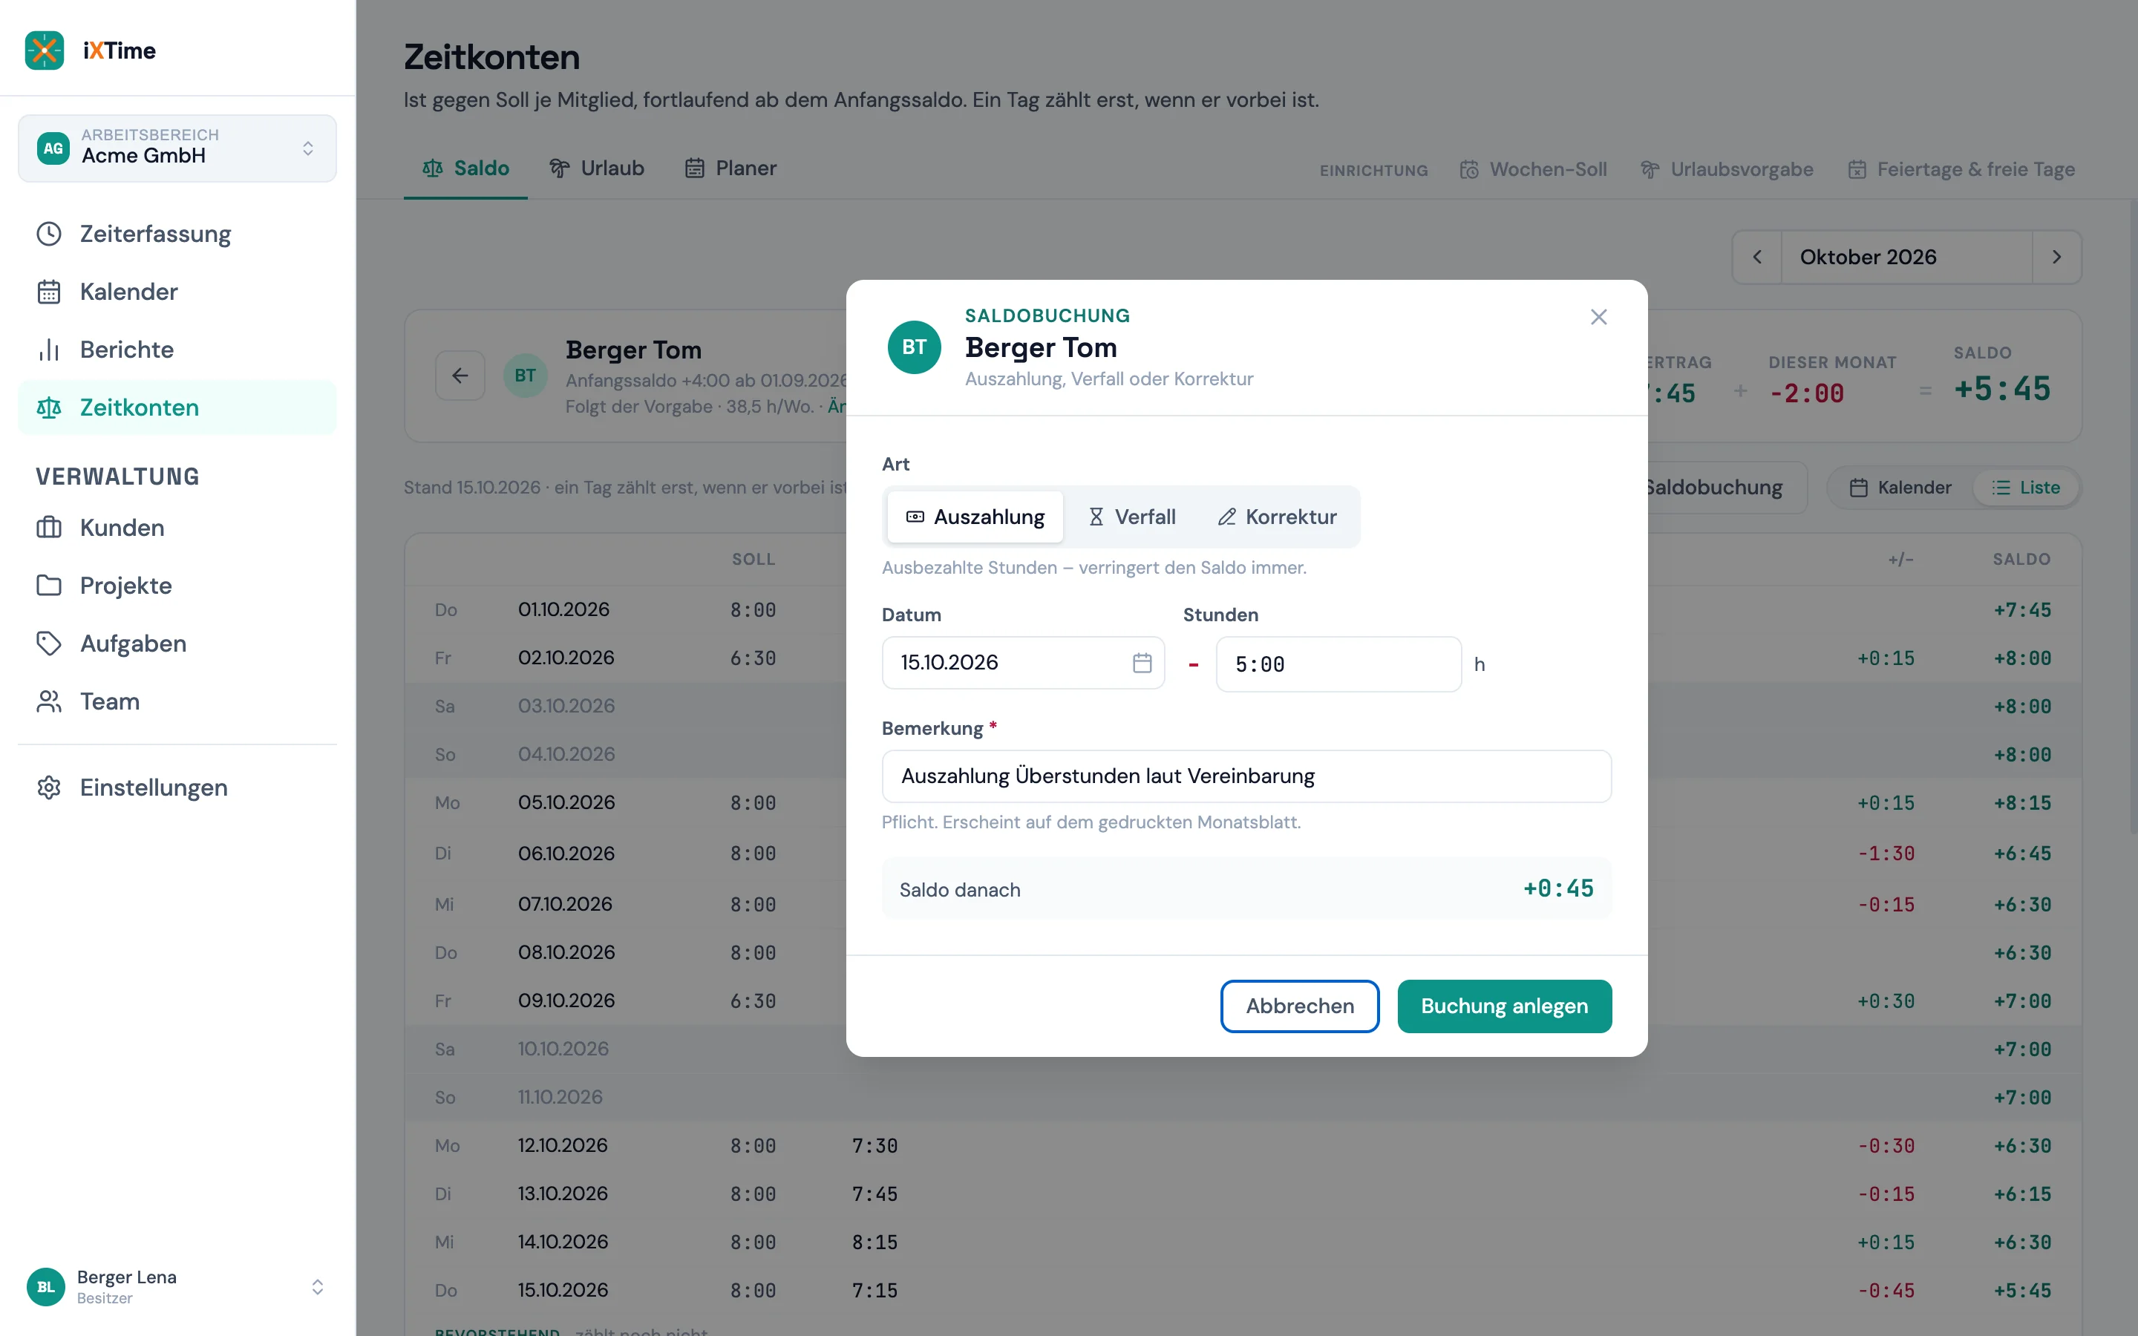The height and width of the screenshot is (1336, 2138).
Task: Click the Bemerkung text field
Action: click(1246, 776)
